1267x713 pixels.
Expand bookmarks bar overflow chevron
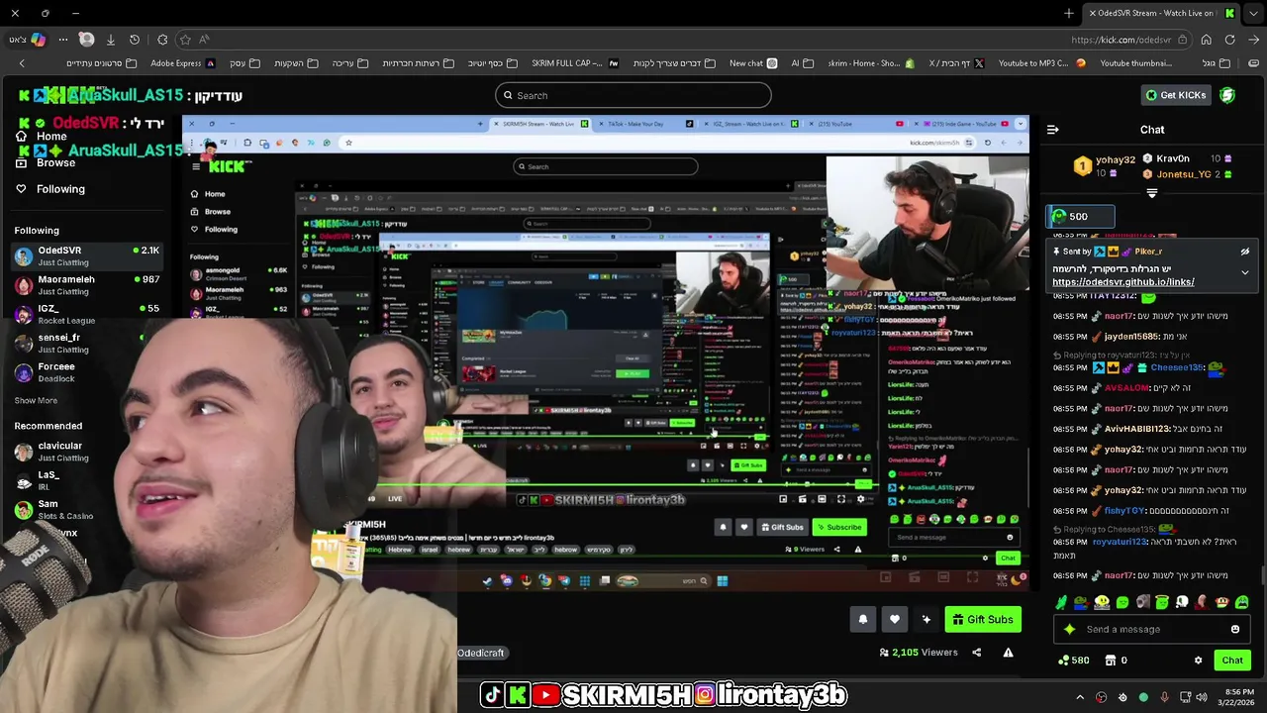click(x=21, y=63)
